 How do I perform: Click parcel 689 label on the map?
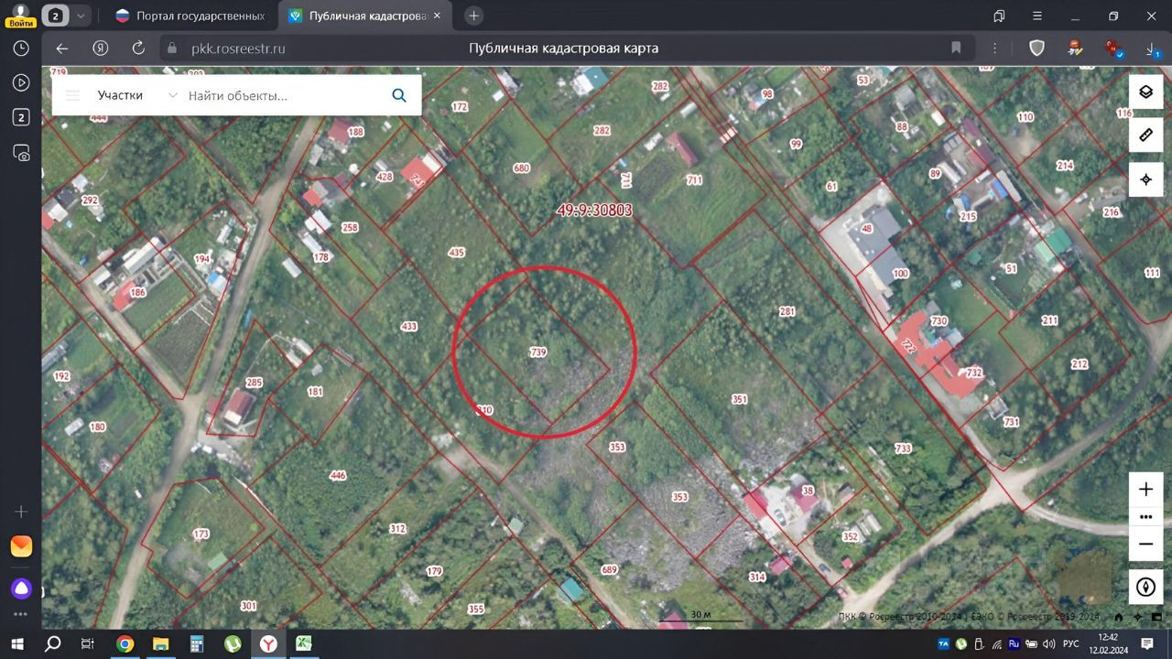610,570
